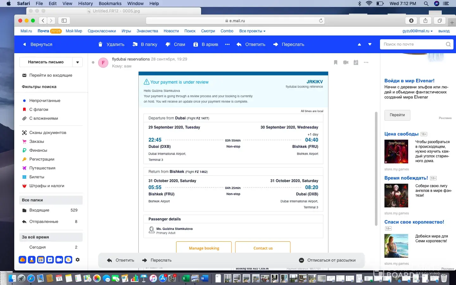Screen dimensions: 456x285
Task: Click the Safari sidebar toggle button
Action: point(64,21)
